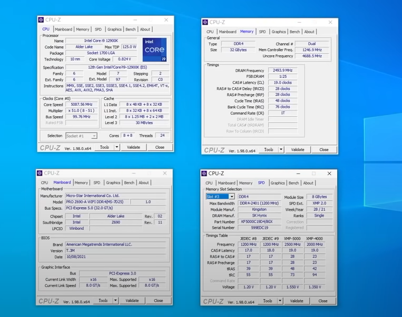Open the Graphics tab in the Memory window
This screenshot has height=317, width=402.
[278, 32]
